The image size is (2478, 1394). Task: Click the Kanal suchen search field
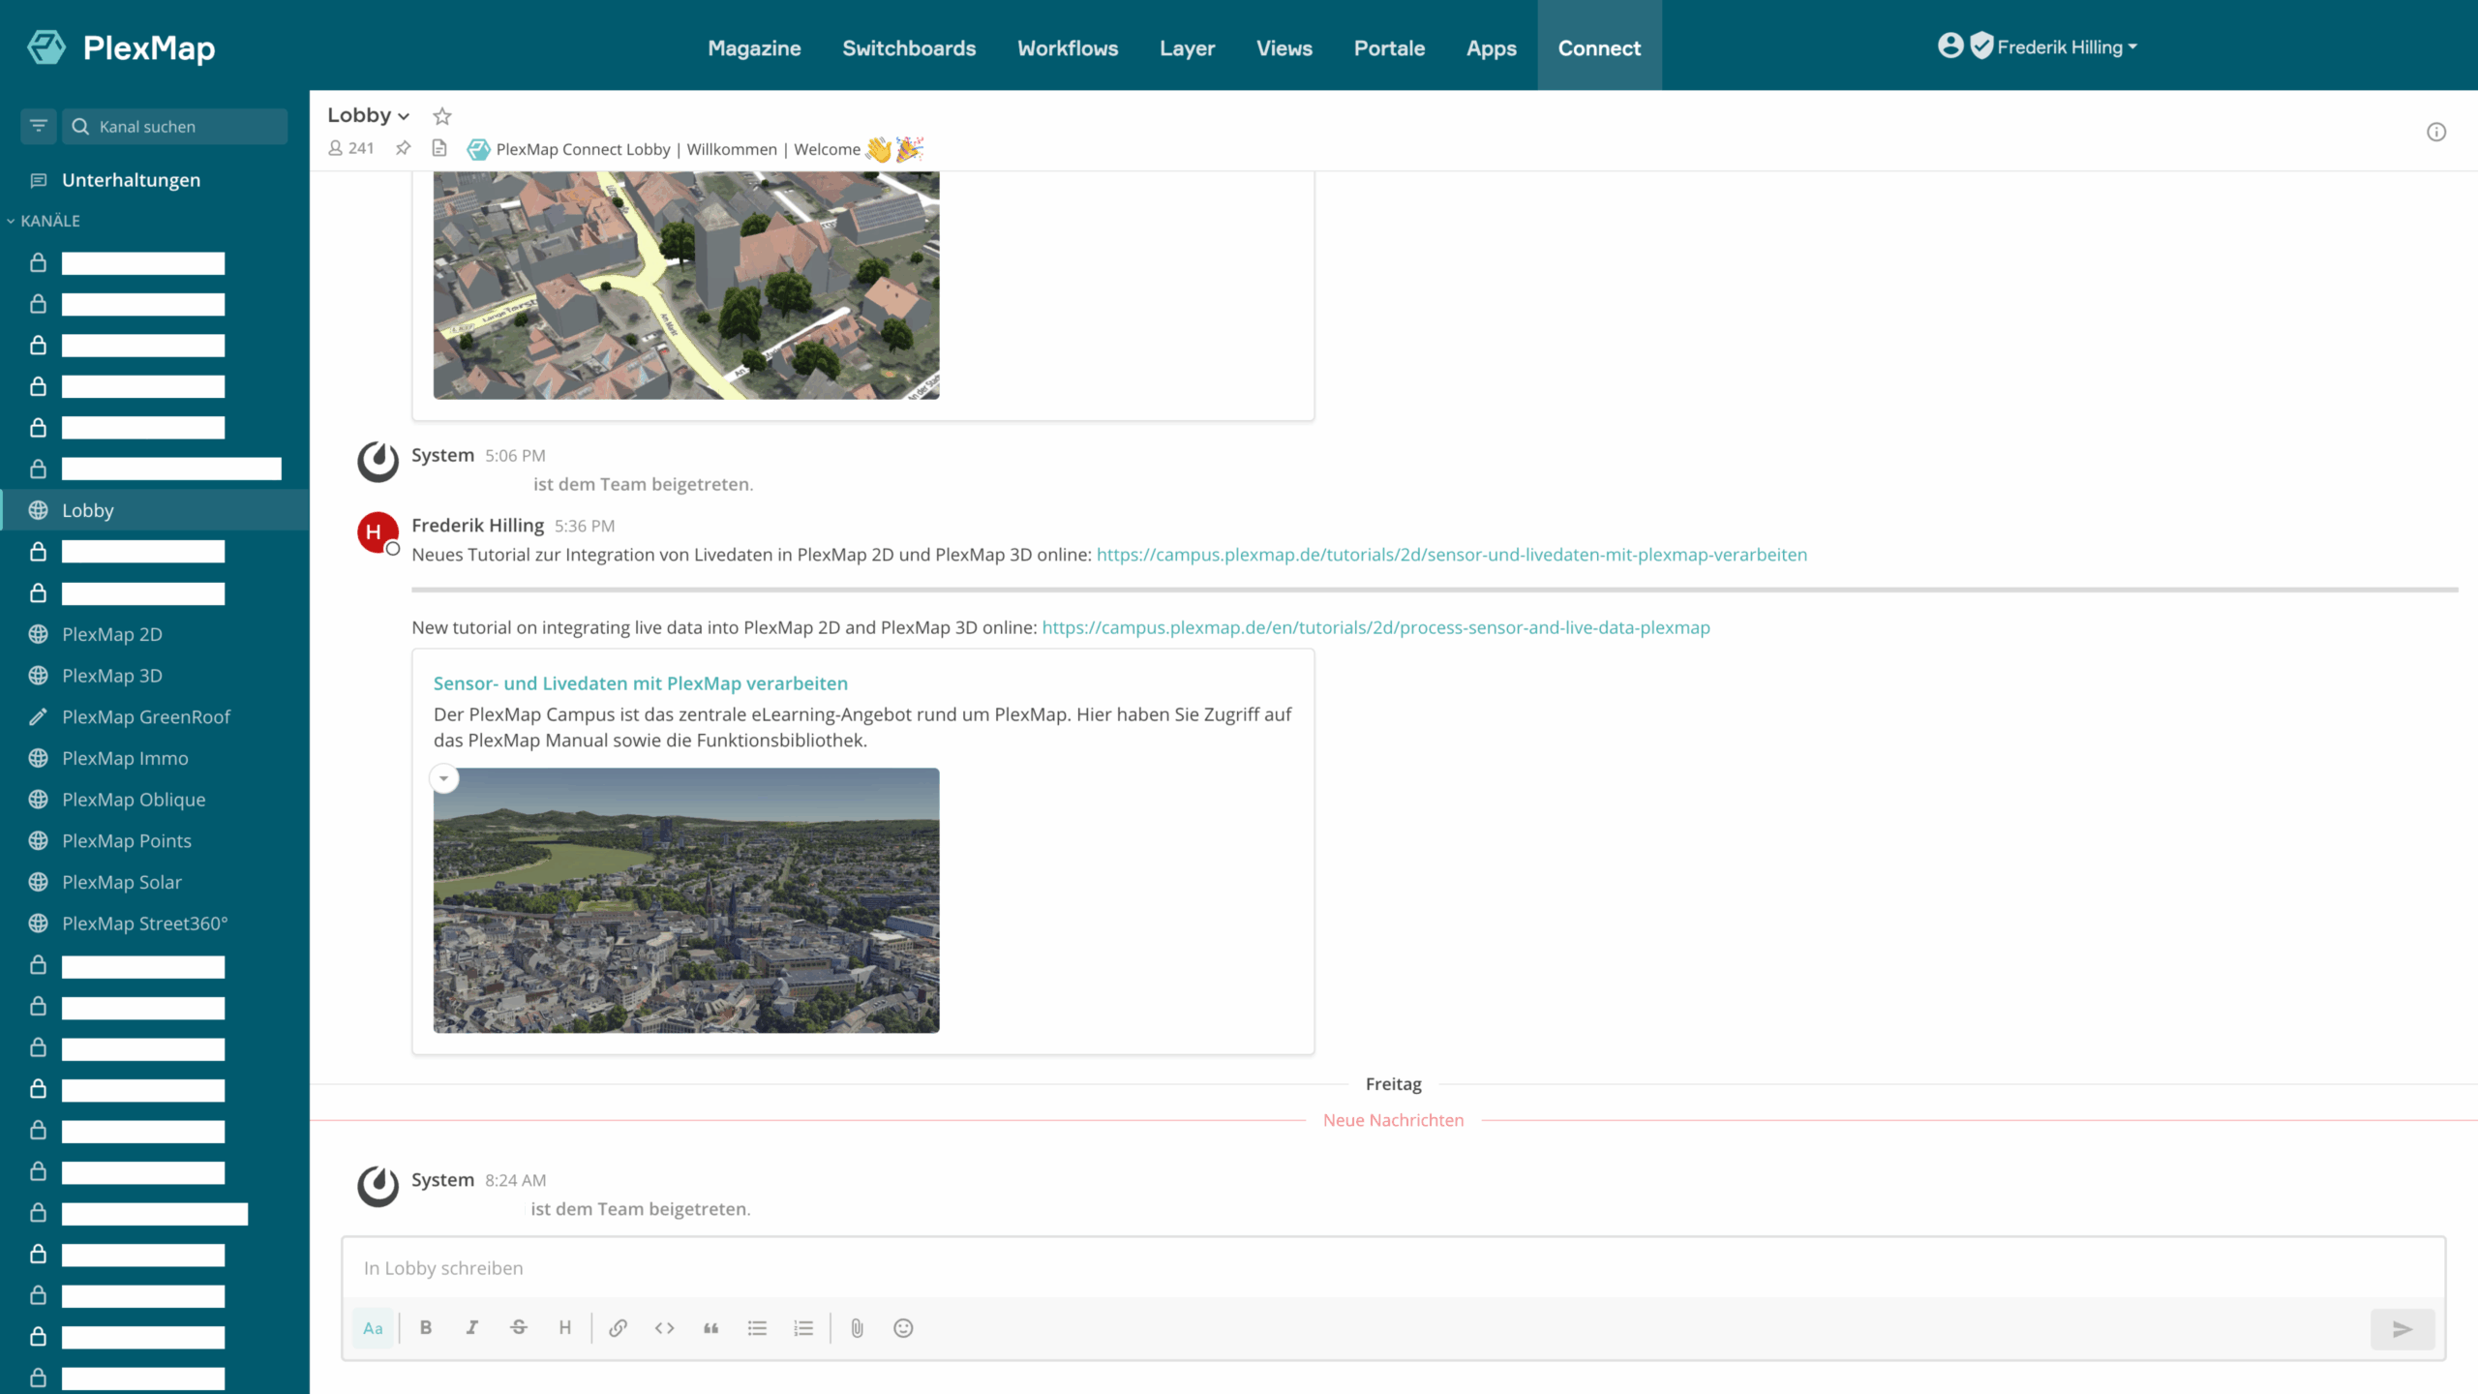click(175, 126)
